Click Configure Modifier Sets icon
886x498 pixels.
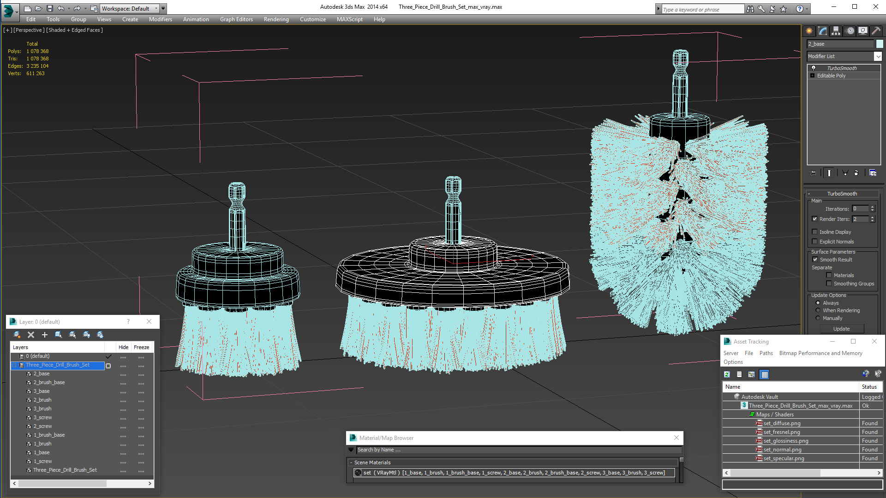click(873, 172)
